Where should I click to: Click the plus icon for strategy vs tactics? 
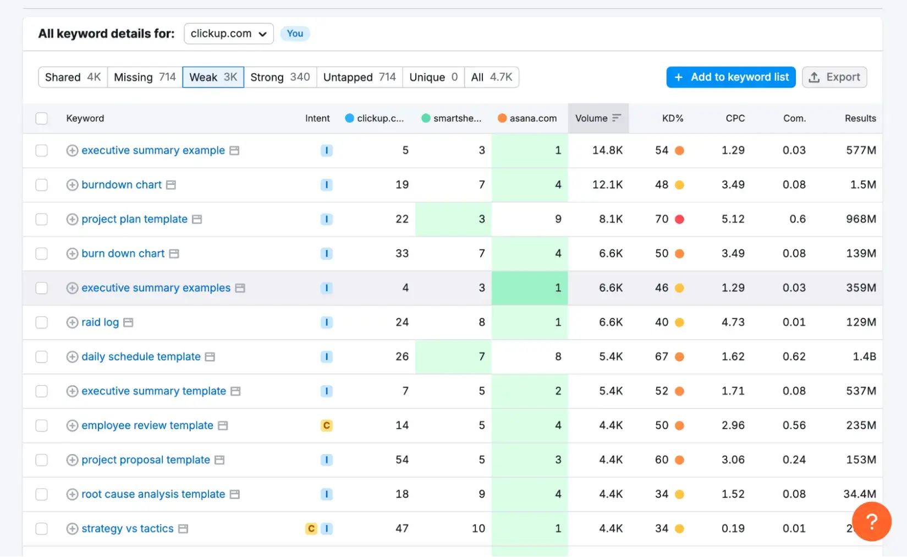tap(72, 529)
